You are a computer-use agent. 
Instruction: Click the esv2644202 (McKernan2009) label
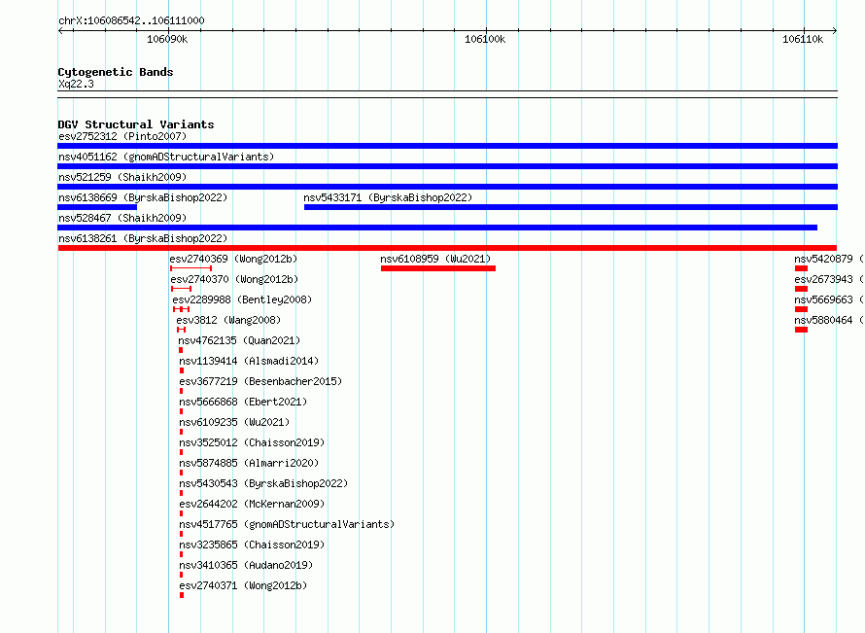(252, 504)
